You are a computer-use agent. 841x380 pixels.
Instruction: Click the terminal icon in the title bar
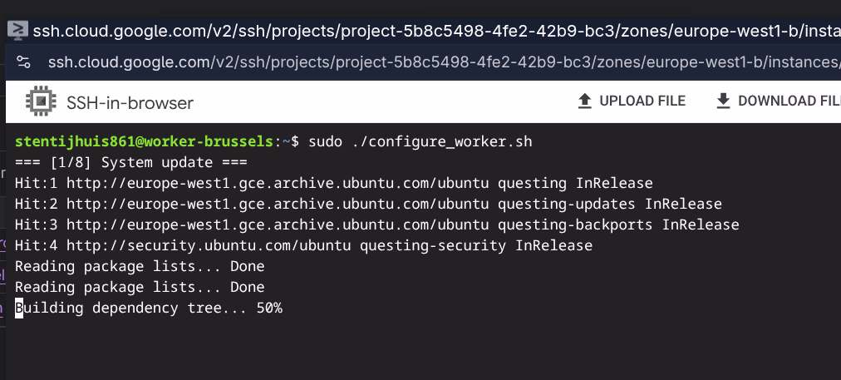coord(17,31)
